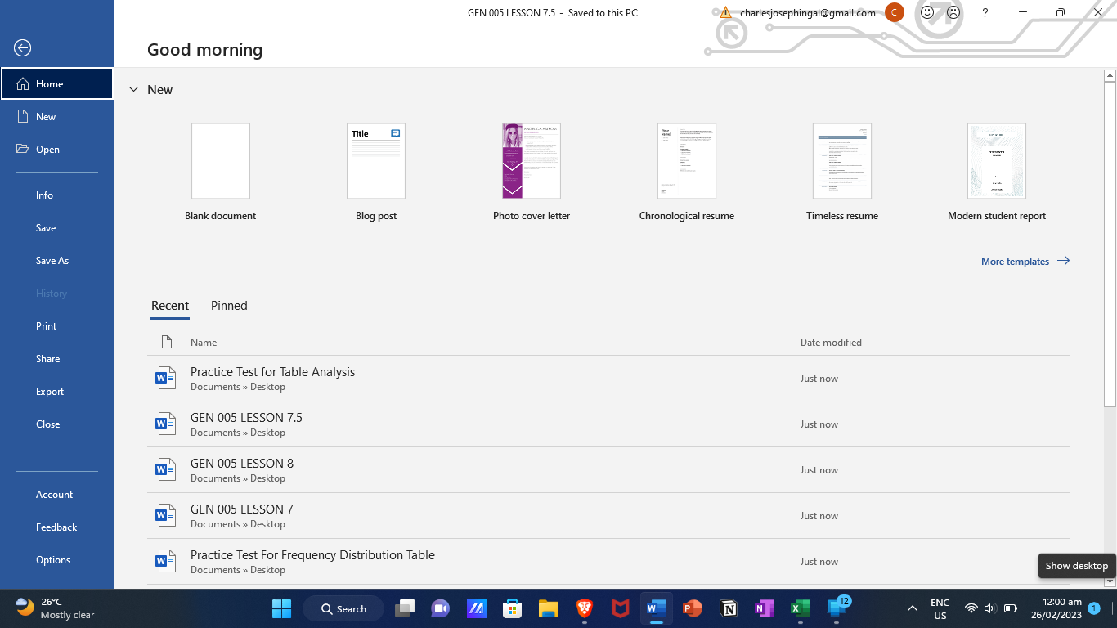Screen dimensions: 1117x628
Task: Open the GEN 005 LESSON 7 document row
Action: point(608,516)
